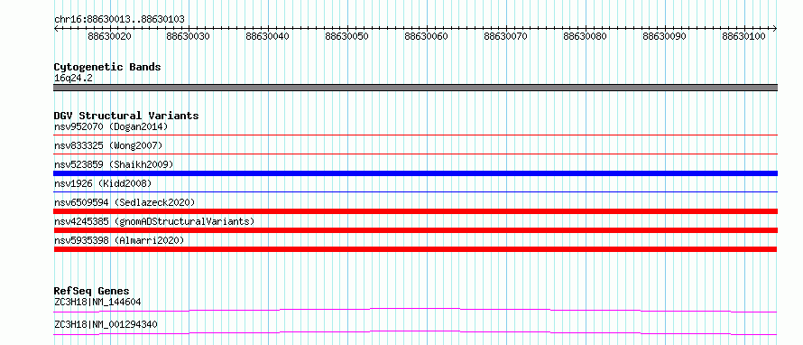Open the ZC3H18|NM_001294340 transcript label

(106, 324)
